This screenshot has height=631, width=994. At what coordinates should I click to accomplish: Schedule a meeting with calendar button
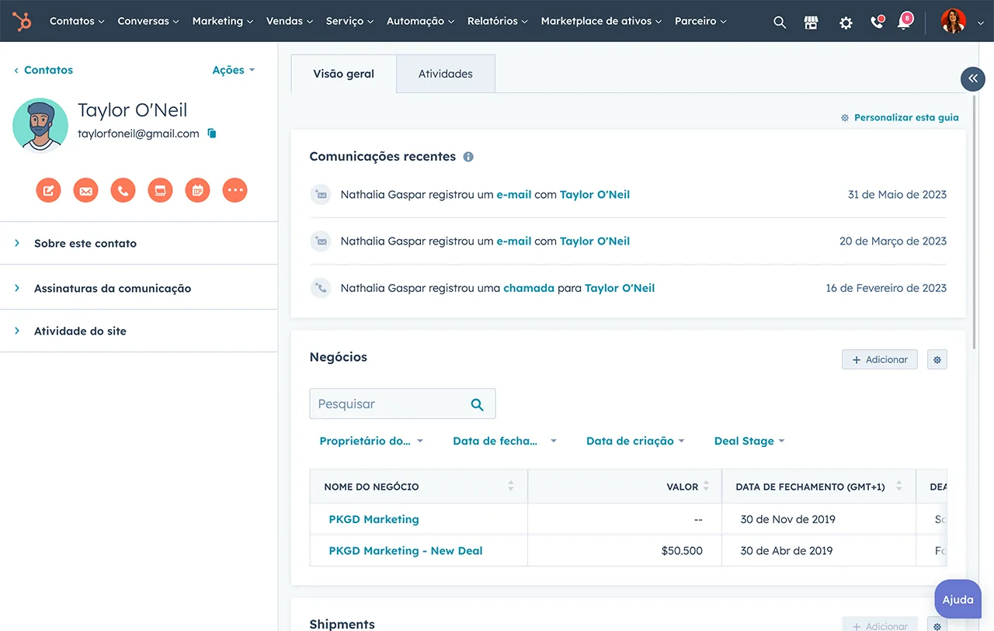click(x=197, y=190)
